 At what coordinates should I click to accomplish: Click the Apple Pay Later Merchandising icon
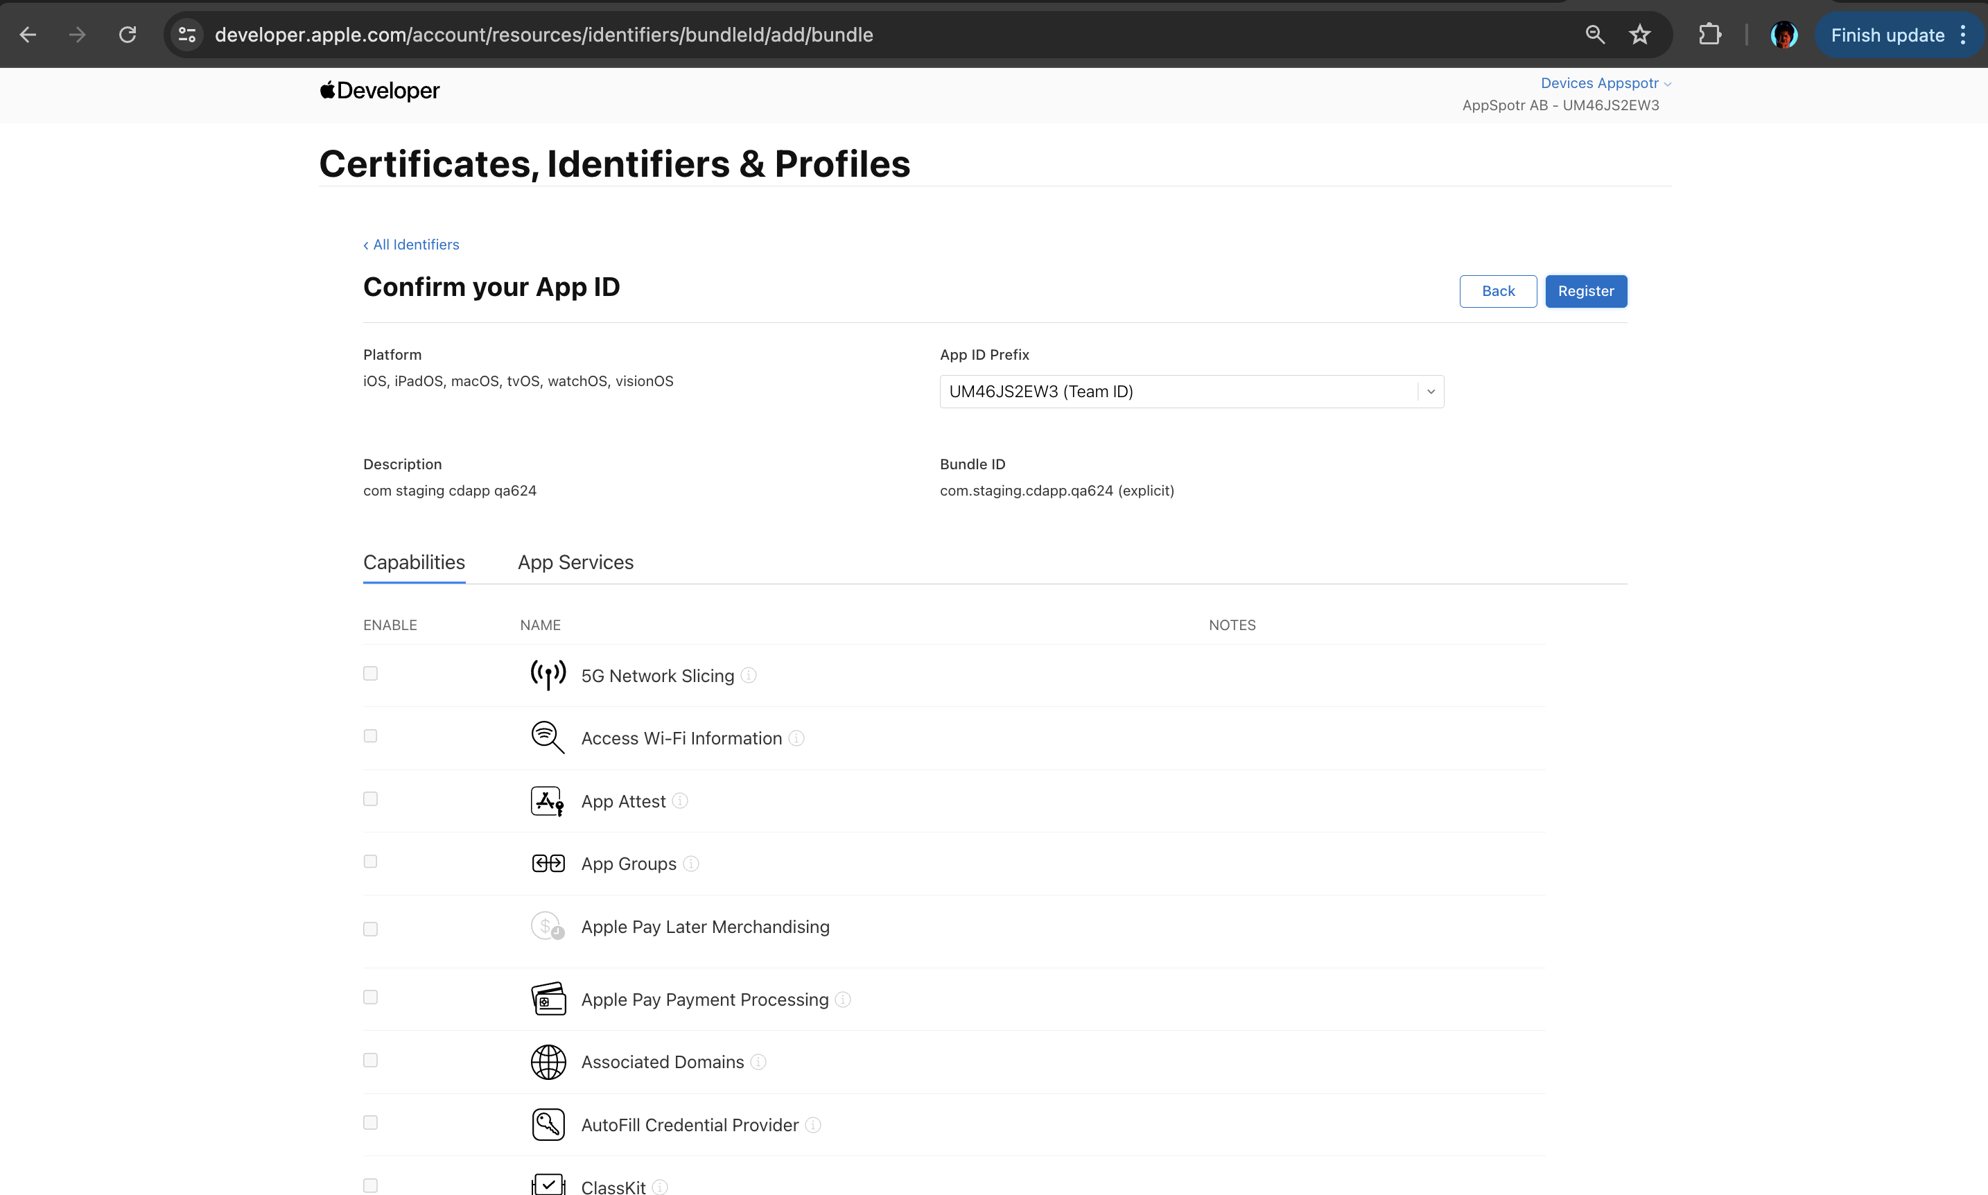click(548, 926)
